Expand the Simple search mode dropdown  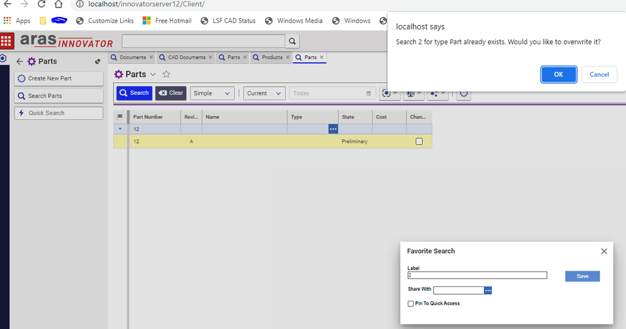tap(212, 93)
